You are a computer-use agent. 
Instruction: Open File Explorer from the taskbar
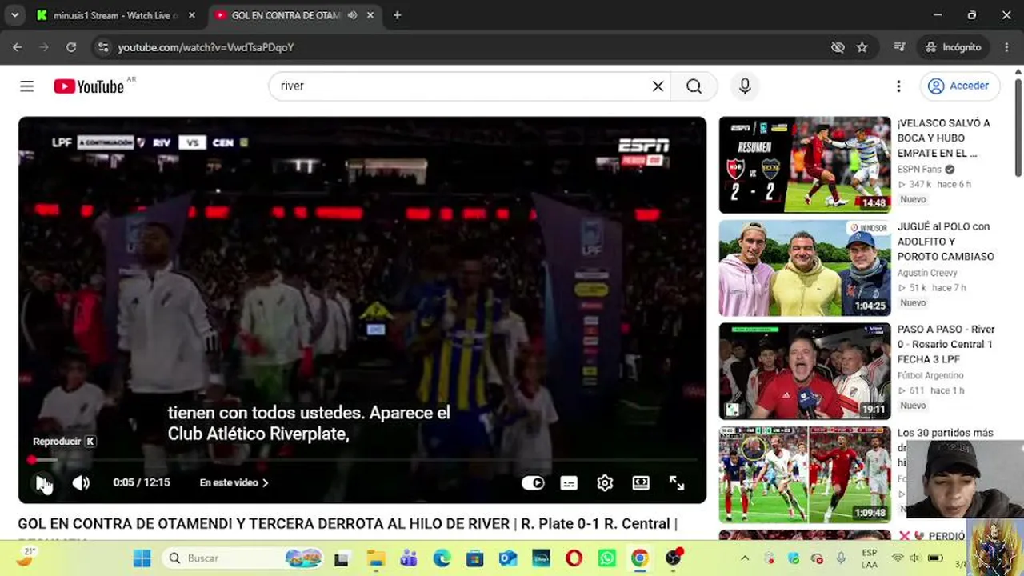[x=376, y=558]
